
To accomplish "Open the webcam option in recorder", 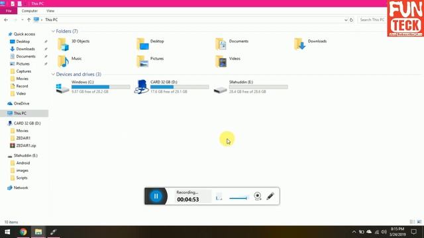I will tap(258, 196).
